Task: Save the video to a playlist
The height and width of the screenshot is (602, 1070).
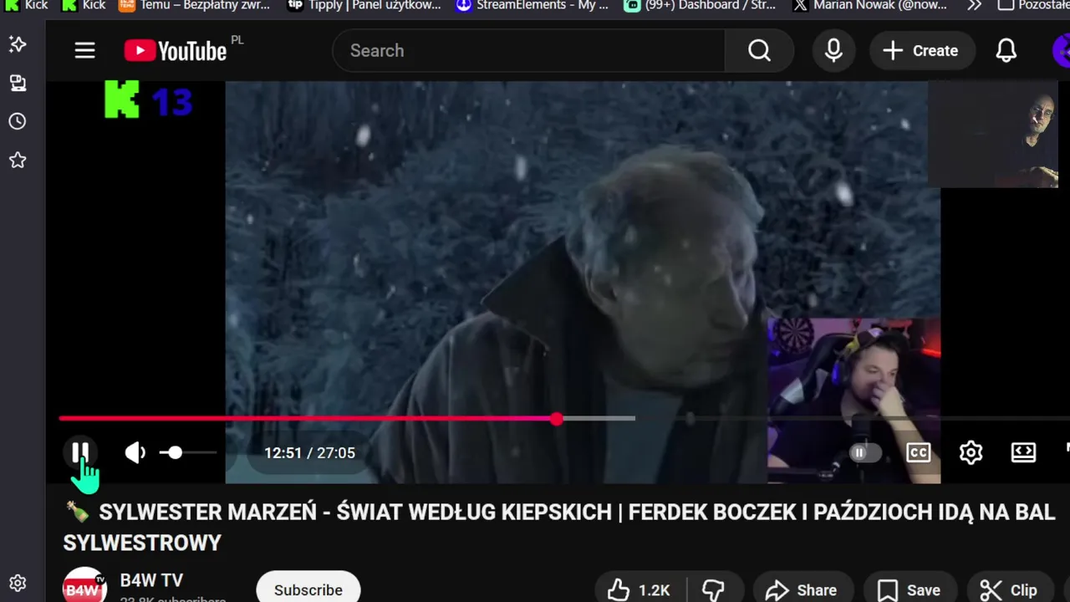Action: tap(909, 589)
